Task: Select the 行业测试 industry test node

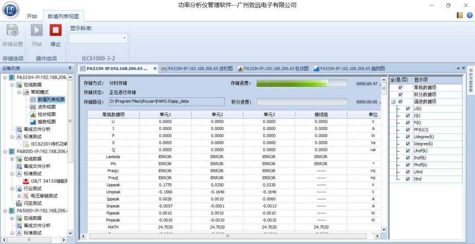Action: pos(33,188)
